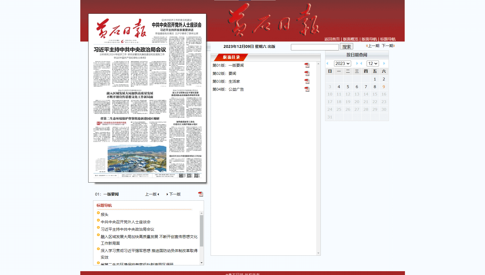Image resolution: width=485 pixels, height=275 pixels.
Task: Open headline 报头 in 标题导航
Action: [x=105, y=215]
